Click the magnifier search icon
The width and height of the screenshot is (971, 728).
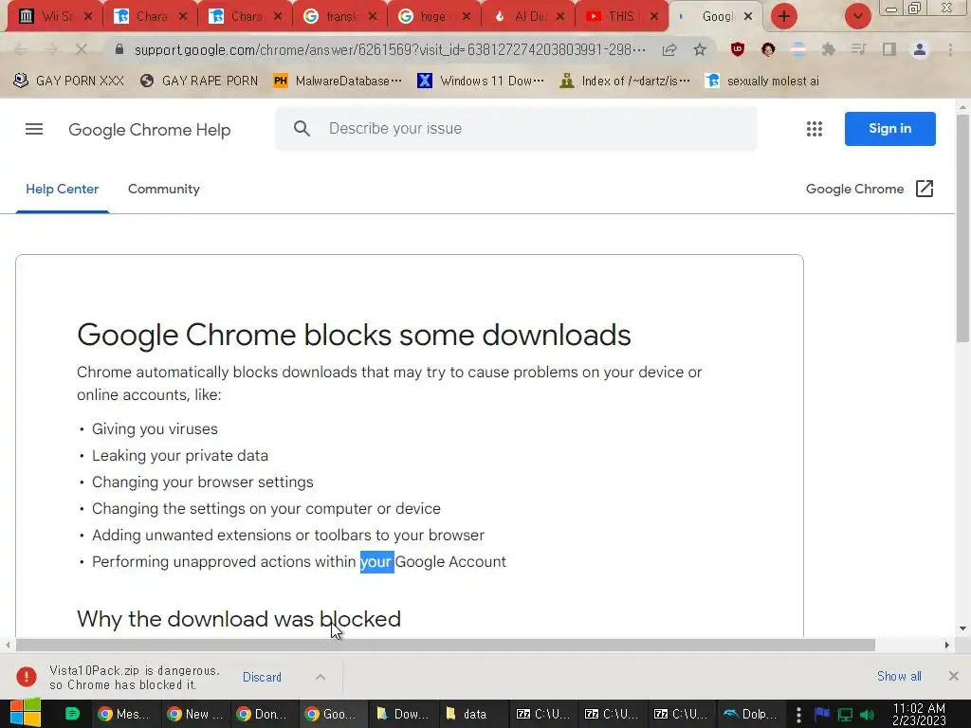[302, 129]
